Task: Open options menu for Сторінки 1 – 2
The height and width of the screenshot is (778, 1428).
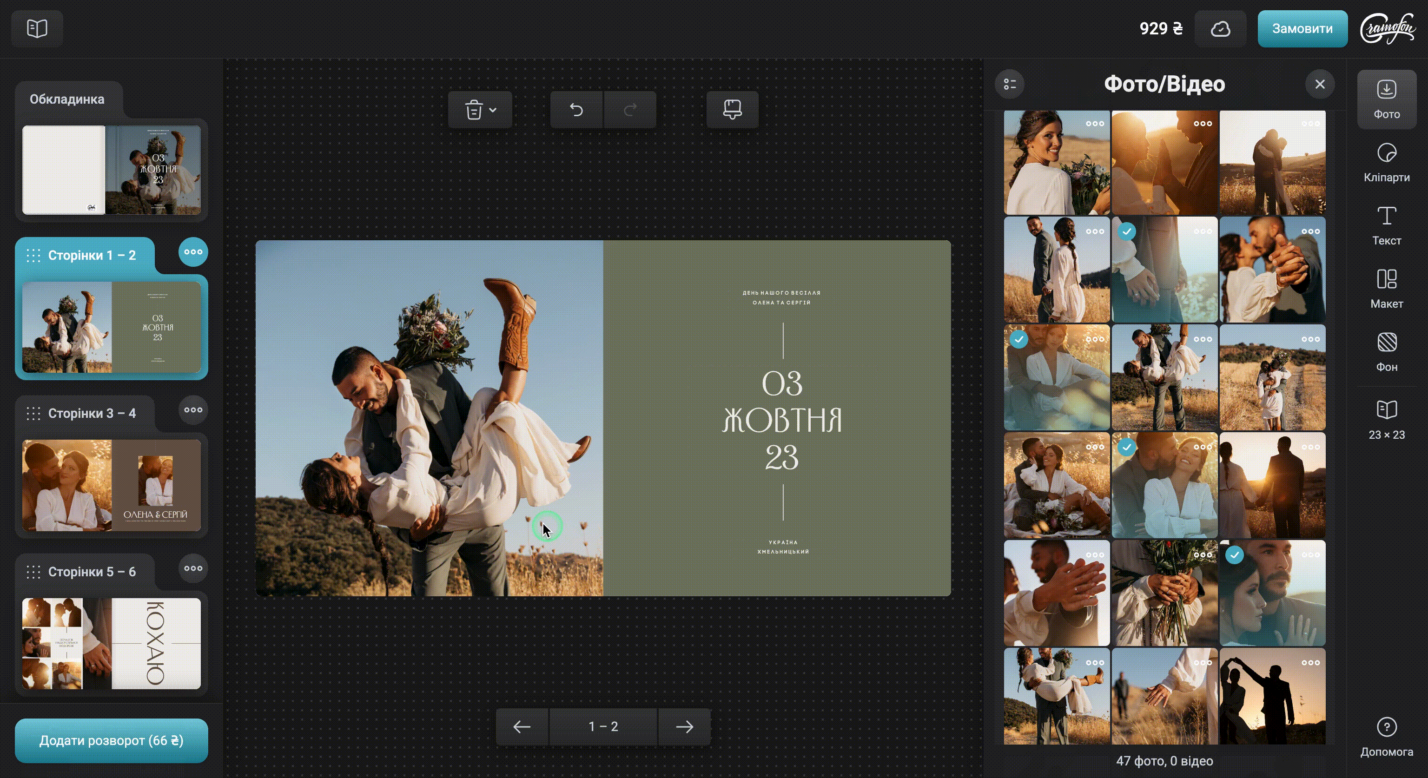Action: click(x=193, y=252)
